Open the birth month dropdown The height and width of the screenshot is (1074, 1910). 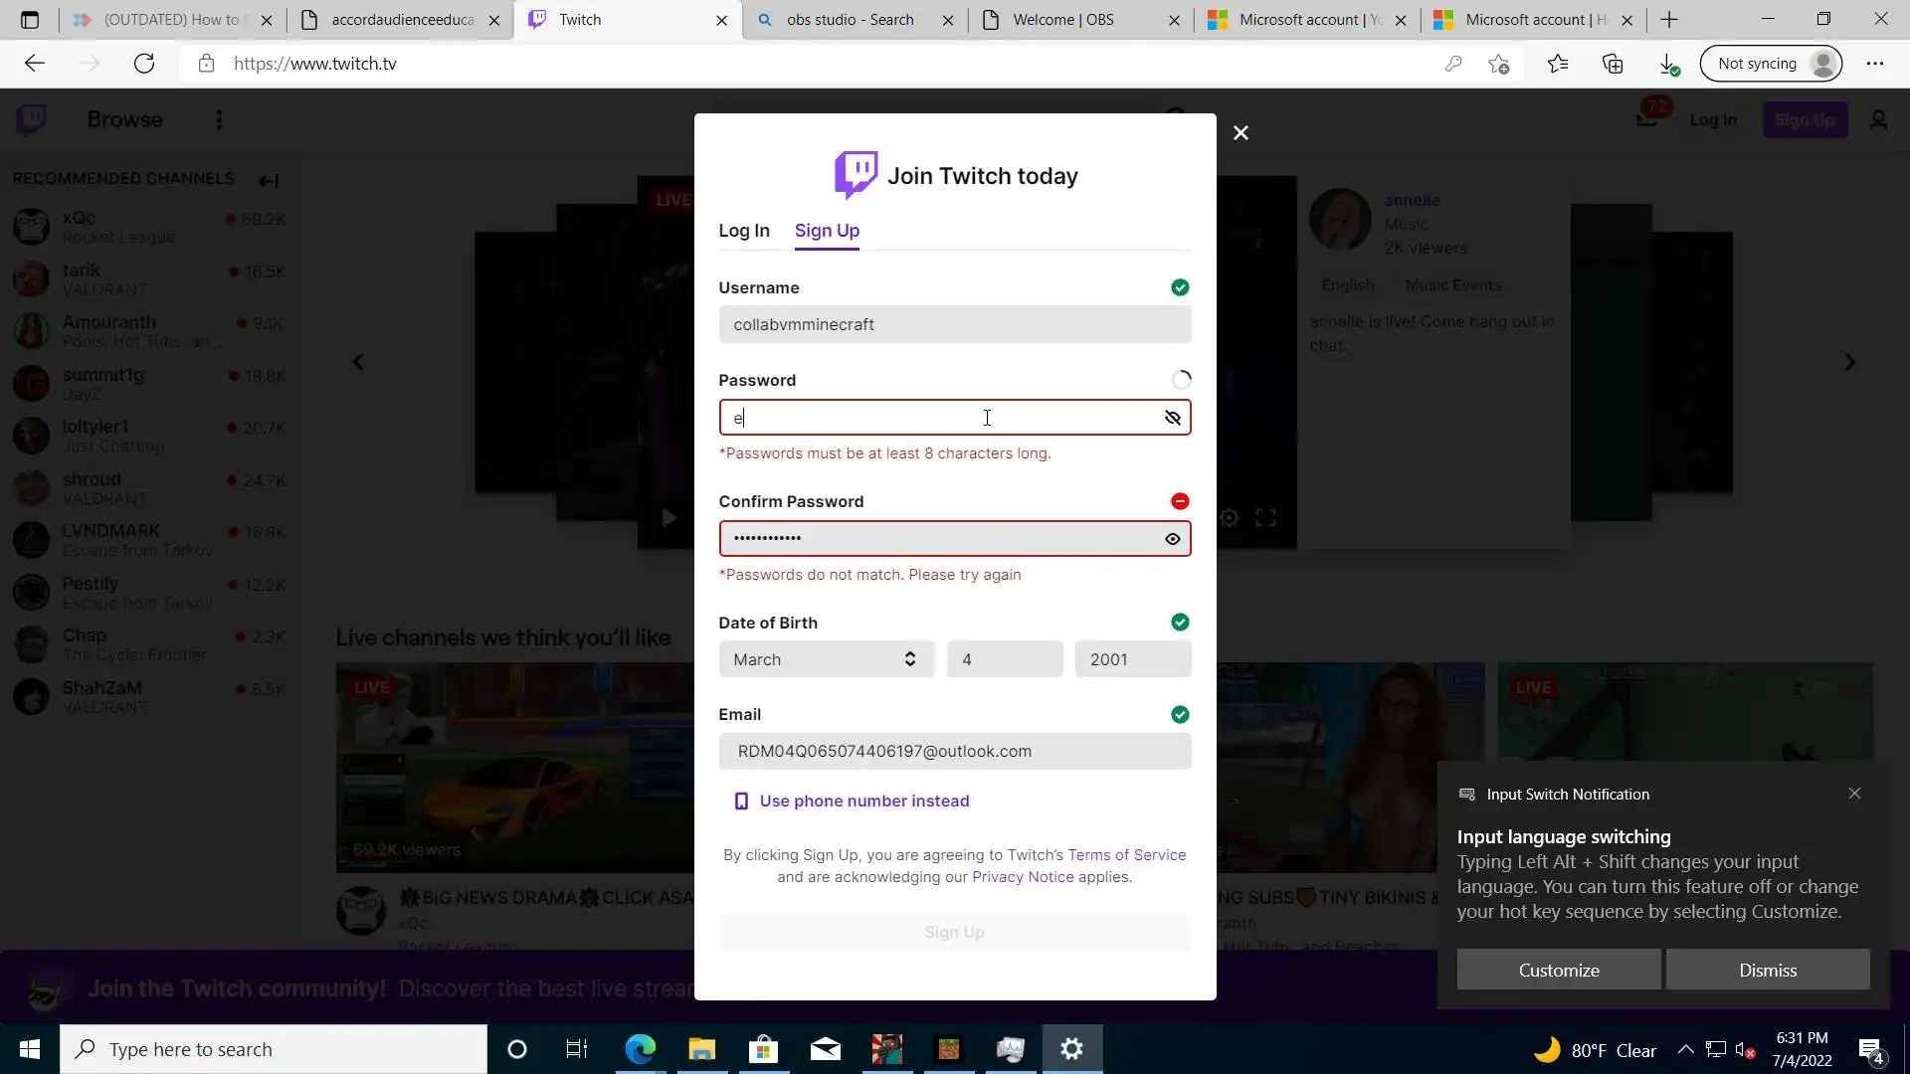826,659
